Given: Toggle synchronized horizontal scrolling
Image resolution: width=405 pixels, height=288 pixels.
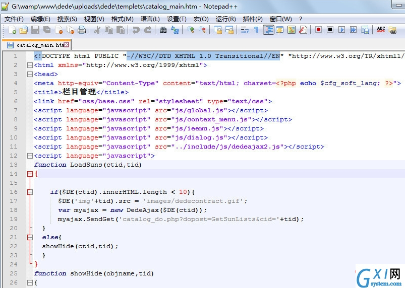Looking at the screenshot, I should [x=229, y=30].
